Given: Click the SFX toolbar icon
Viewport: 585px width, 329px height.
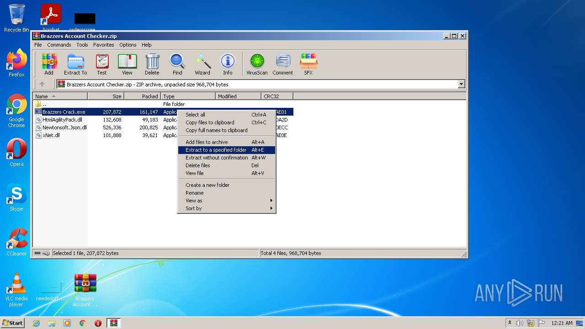Looking at the screenshot, I should [308, 64].
